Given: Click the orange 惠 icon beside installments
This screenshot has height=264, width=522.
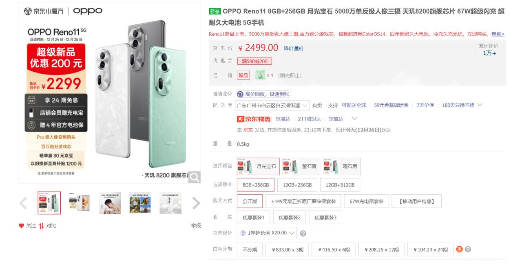Looking at the screenshot, I should tap(460, 249).
